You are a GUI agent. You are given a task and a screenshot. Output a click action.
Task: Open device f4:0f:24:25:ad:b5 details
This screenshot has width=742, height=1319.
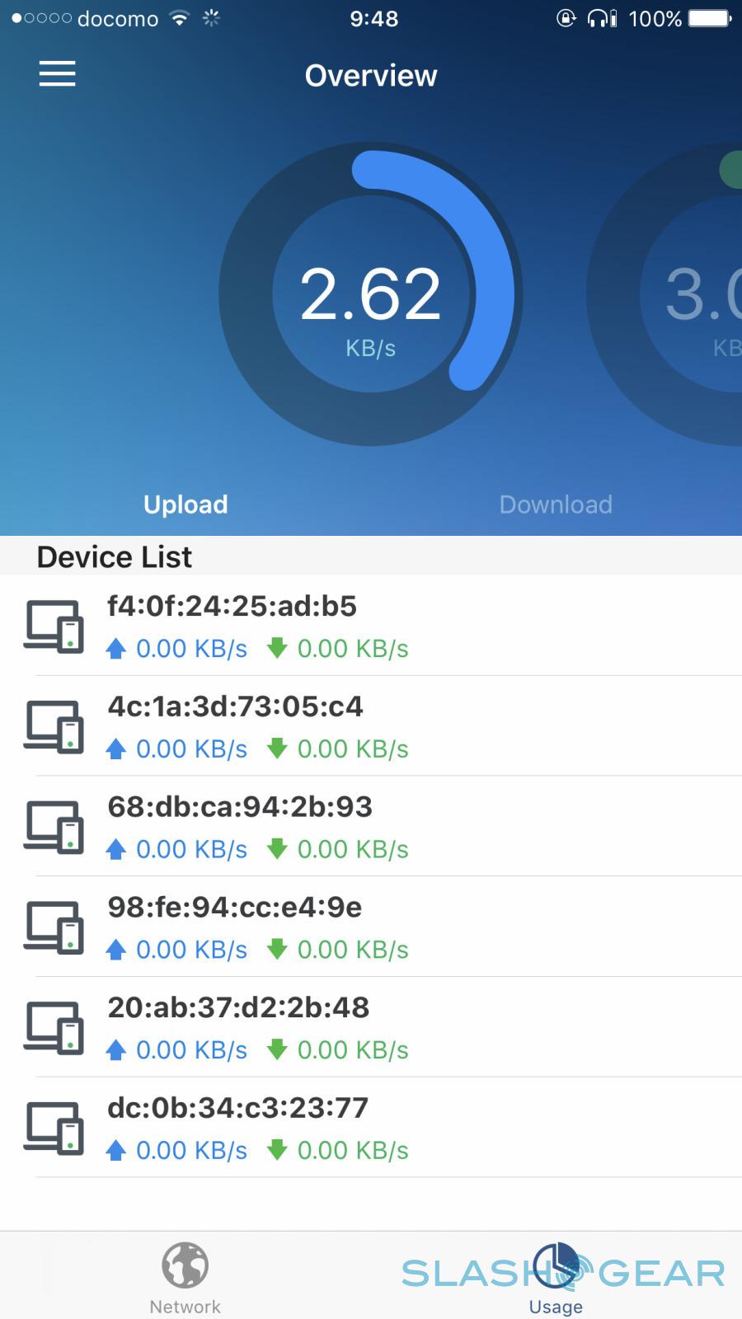[232, 607]
